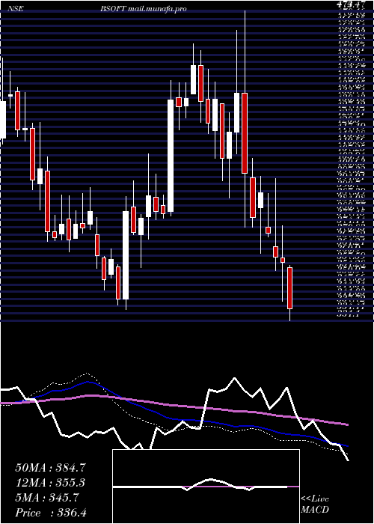Click the <<Live MACD label

[315, 505]
